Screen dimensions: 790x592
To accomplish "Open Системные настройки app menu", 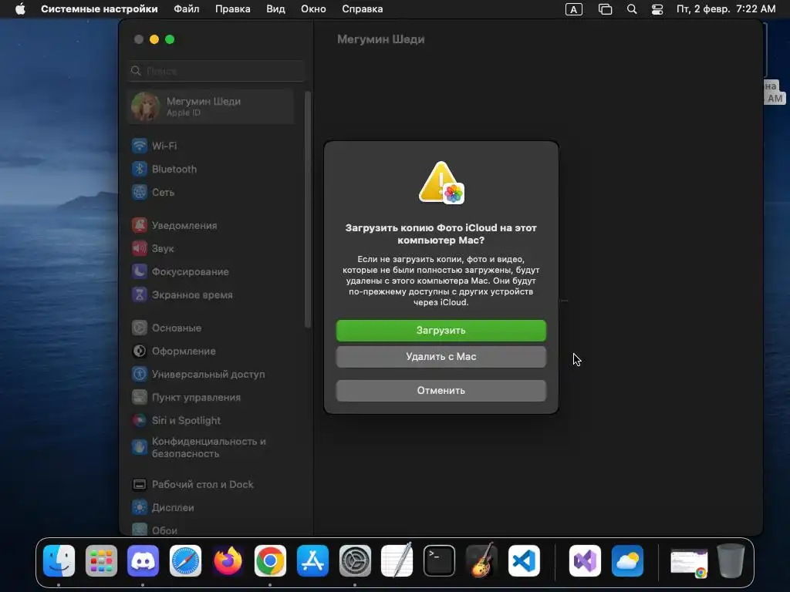I will [x=100, y=9].
